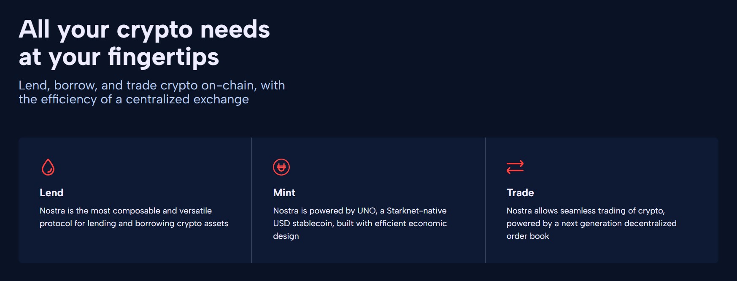
Task: Click the circular Mint coin icon
Action: (x=281, y=167)
